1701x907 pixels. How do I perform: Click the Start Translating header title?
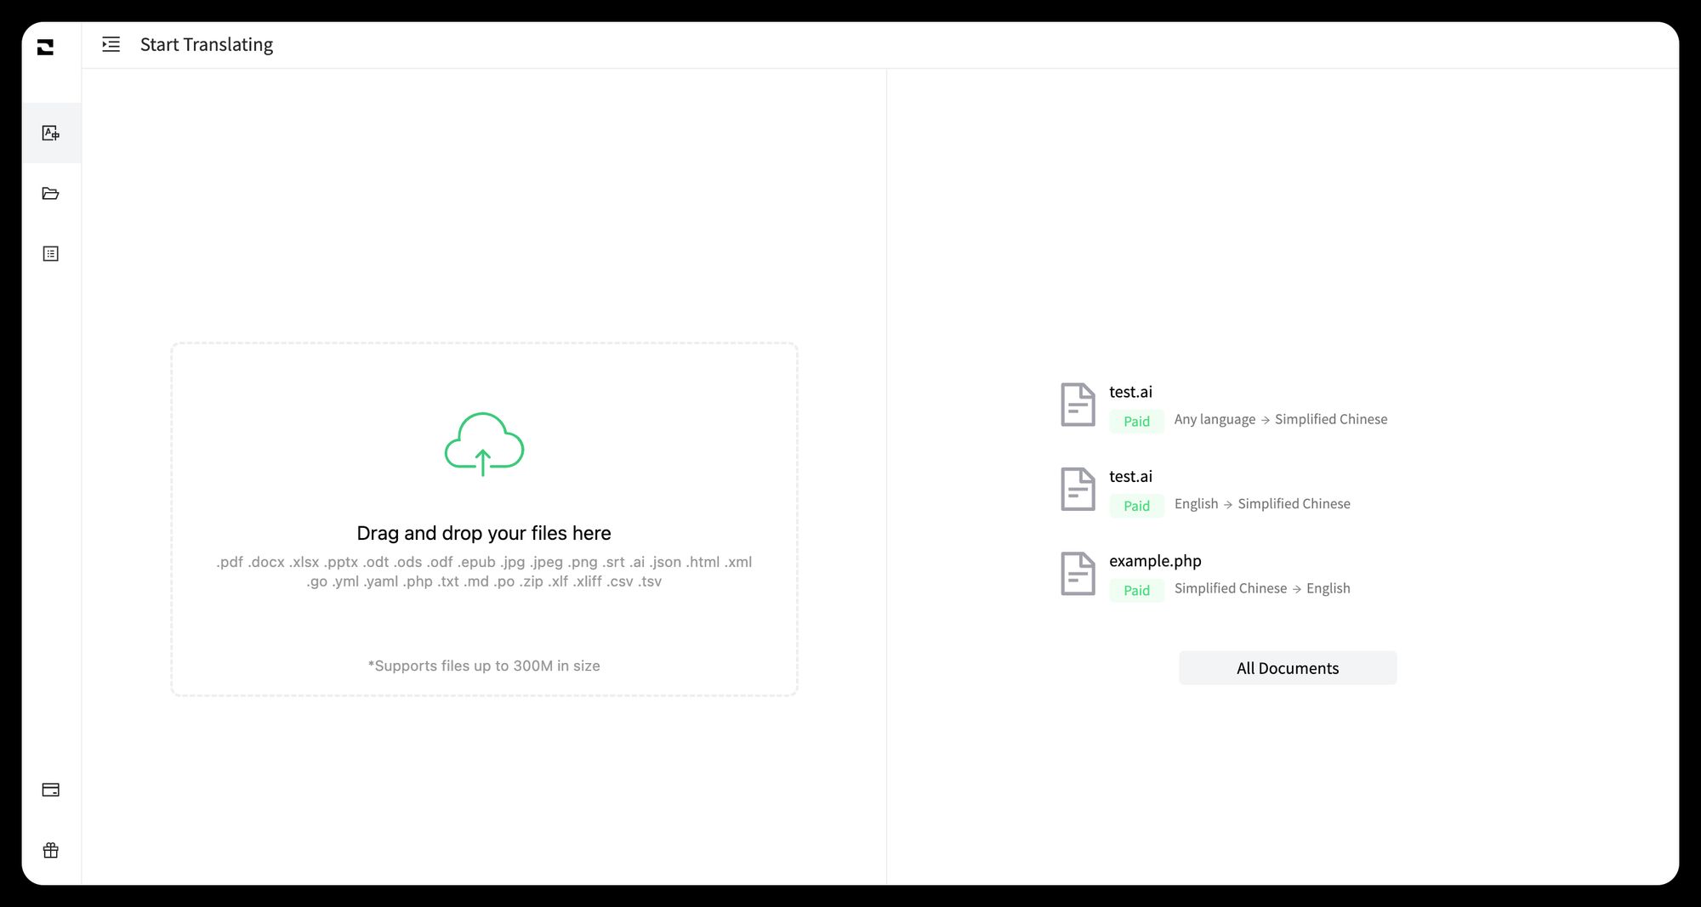[207, 44]
